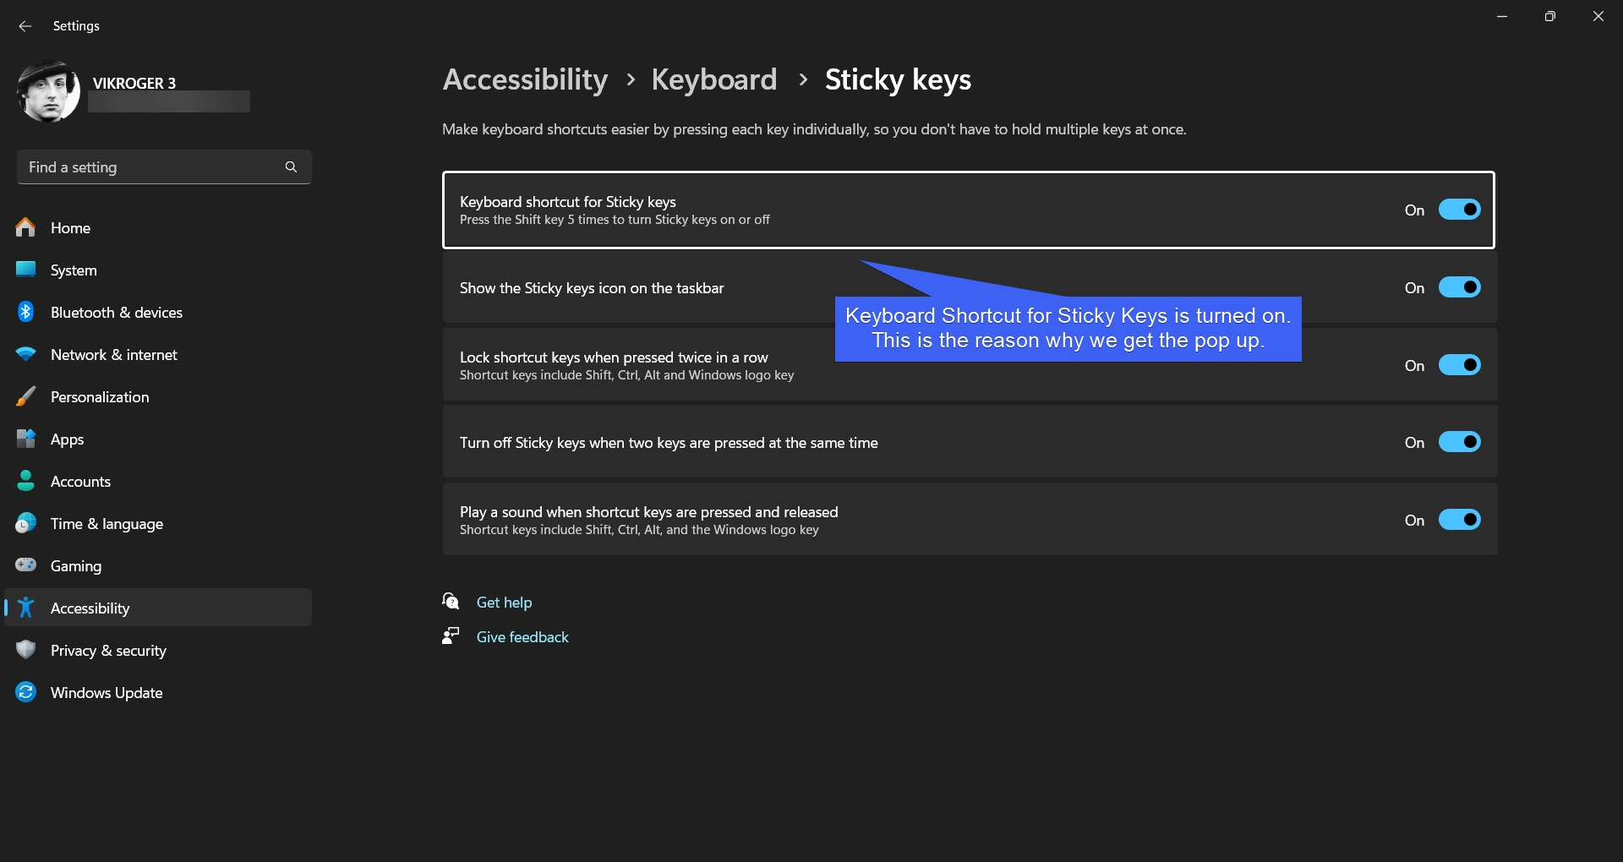Viewport: 1623px width, 862px height.
Task: Open the VIKROGER 3 profile picture
Action: click(48, 91)
